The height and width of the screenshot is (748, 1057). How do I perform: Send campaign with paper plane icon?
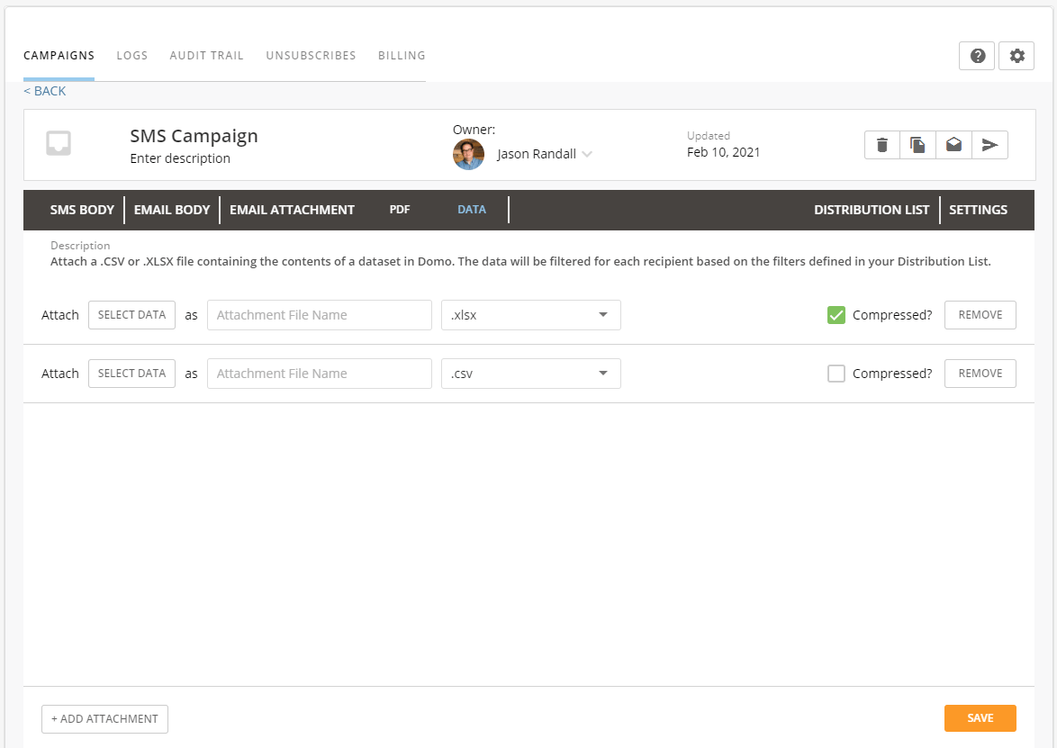coord(989,145)
